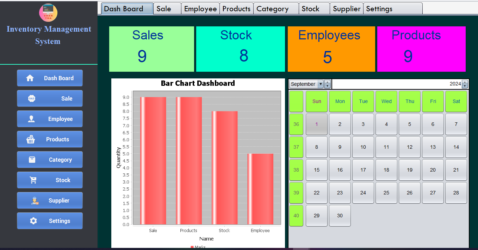Click the green Sales summary panel

[151, 49]
